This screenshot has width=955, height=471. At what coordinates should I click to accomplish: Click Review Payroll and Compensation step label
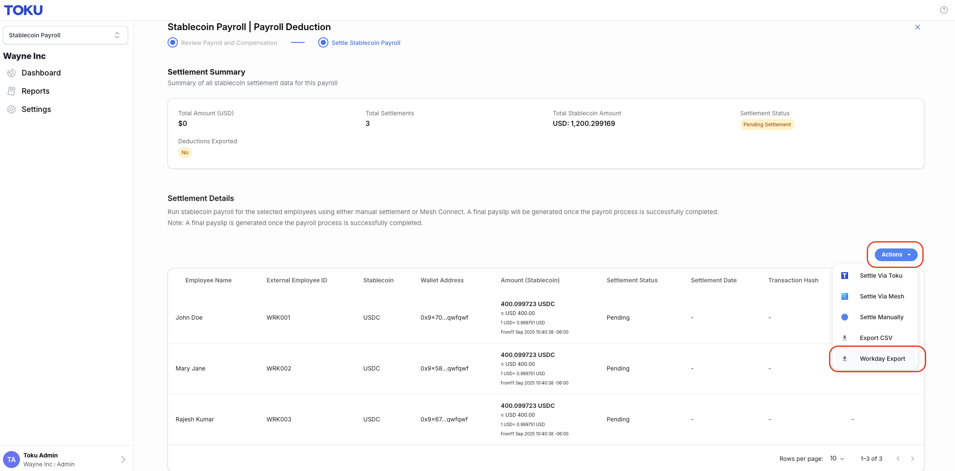click(229, 43)
